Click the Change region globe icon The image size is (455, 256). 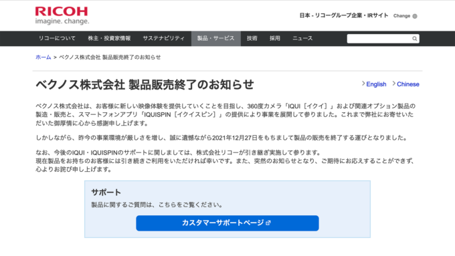415,16
